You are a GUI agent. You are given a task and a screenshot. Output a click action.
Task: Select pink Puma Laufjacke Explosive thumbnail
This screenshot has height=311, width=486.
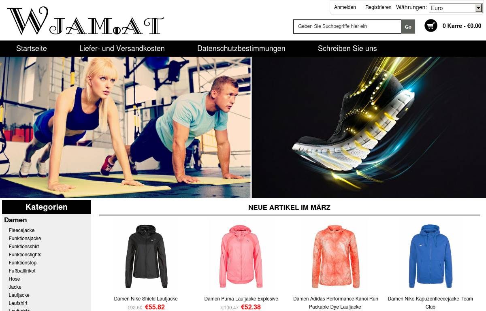click(241, 256)
